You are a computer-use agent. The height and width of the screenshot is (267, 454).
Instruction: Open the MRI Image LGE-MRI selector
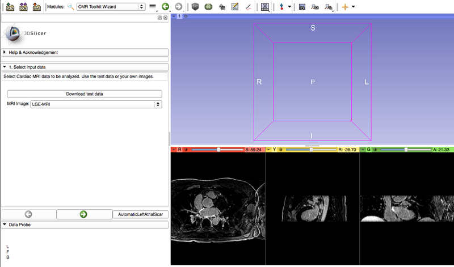coord(96,104)
